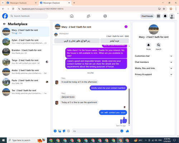Navigate back with browser back arrow
179x143 pixels.
(x=3, y=9)
